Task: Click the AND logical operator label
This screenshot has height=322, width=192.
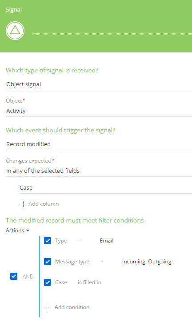Action: point(28,276)
